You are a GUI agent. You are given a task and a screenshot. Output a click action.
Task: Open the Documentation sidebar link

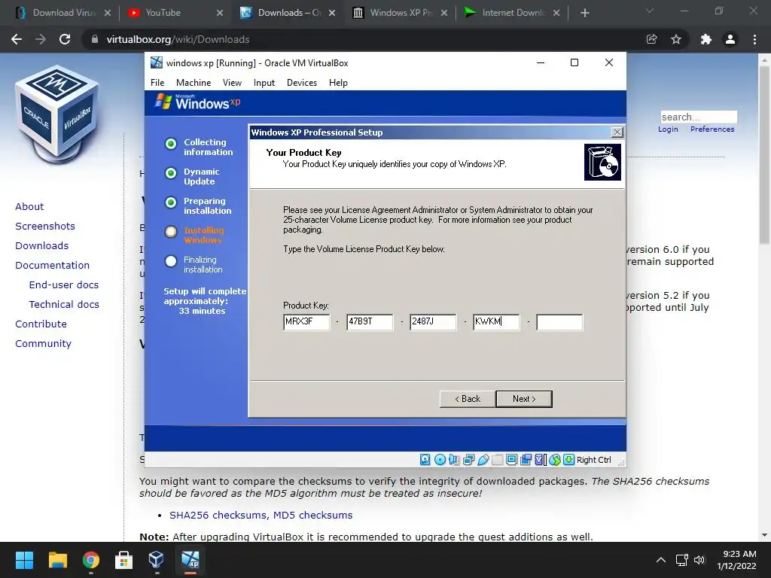click(x=53, y=266)
